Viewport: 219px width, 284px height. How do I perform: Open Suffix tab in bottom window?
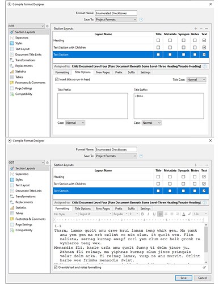click(131, 208)
